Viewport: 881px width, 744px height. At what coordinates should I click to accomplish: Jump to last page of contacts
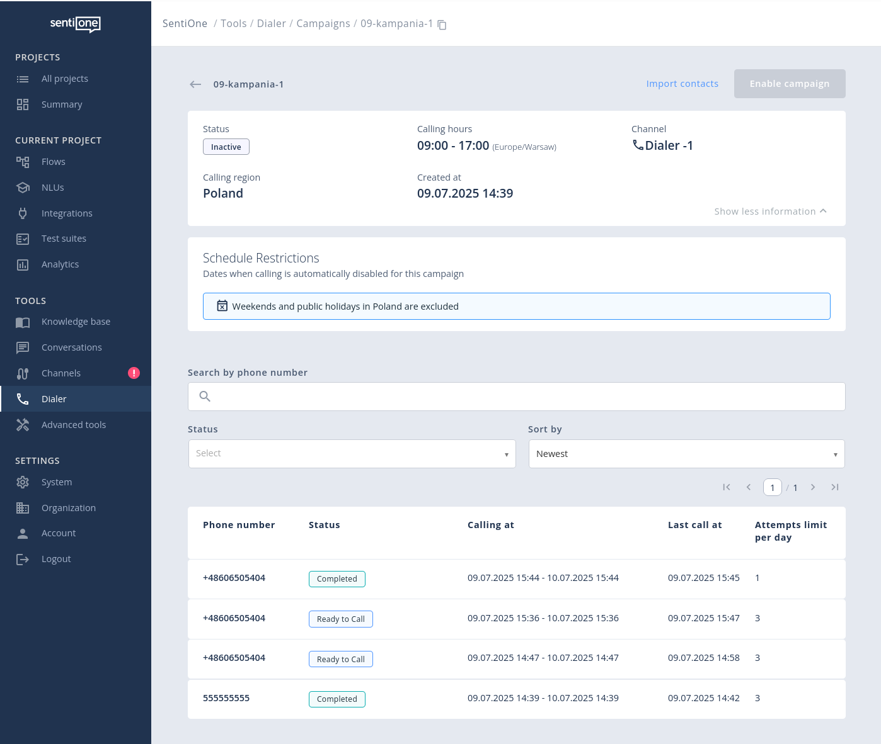click(835, 487)
